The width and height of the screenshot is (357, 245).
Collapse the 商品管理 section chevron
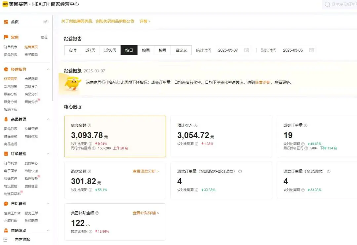tap(48, 119)
